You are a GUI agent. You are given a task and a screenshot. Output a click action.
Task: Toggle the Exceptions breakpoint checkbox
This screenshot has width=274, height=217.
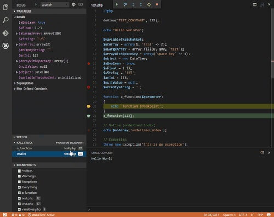point(19,182)
